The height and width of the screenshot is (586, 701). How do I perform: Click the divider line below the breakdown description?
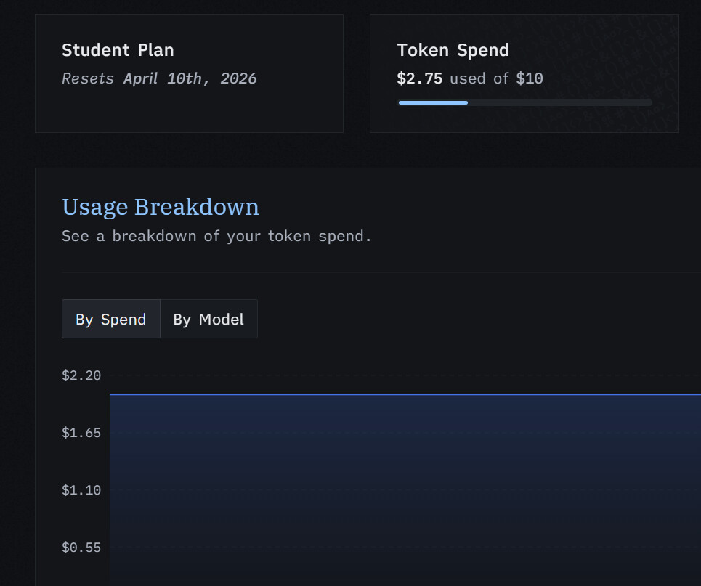pyautogui.click(x=381, y=272)
